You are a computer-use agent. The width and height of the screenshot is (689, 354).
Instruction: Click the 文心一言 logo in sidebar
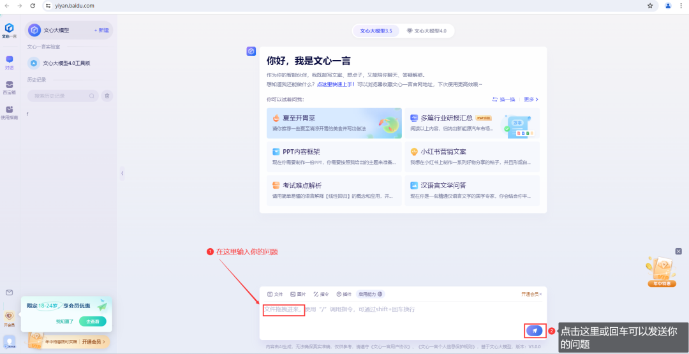9,31
